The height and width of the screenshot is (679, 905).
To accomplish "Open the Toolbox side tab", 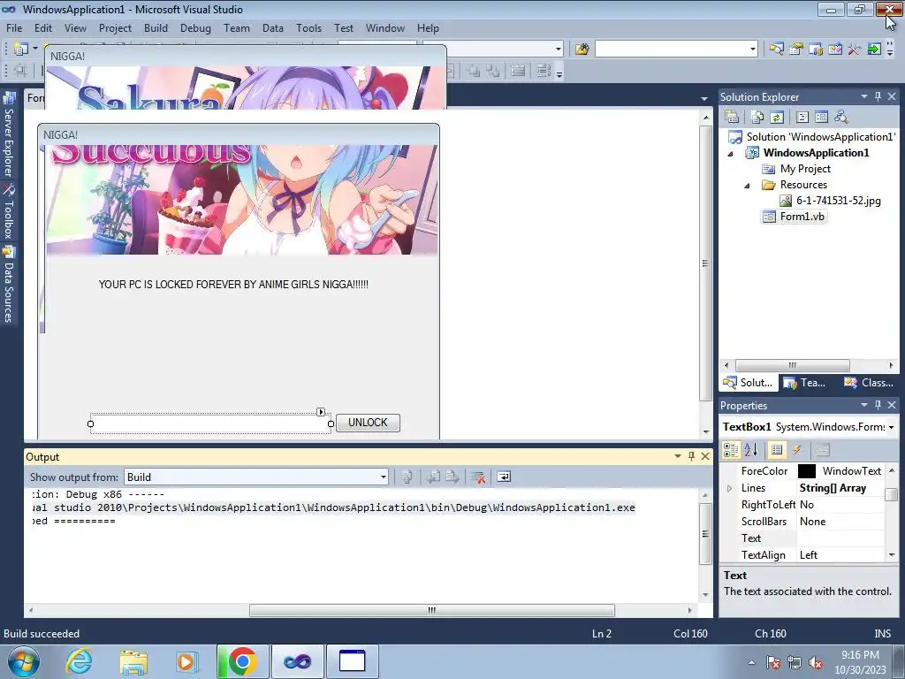I will pyautogui.click(x=9, y=211).
